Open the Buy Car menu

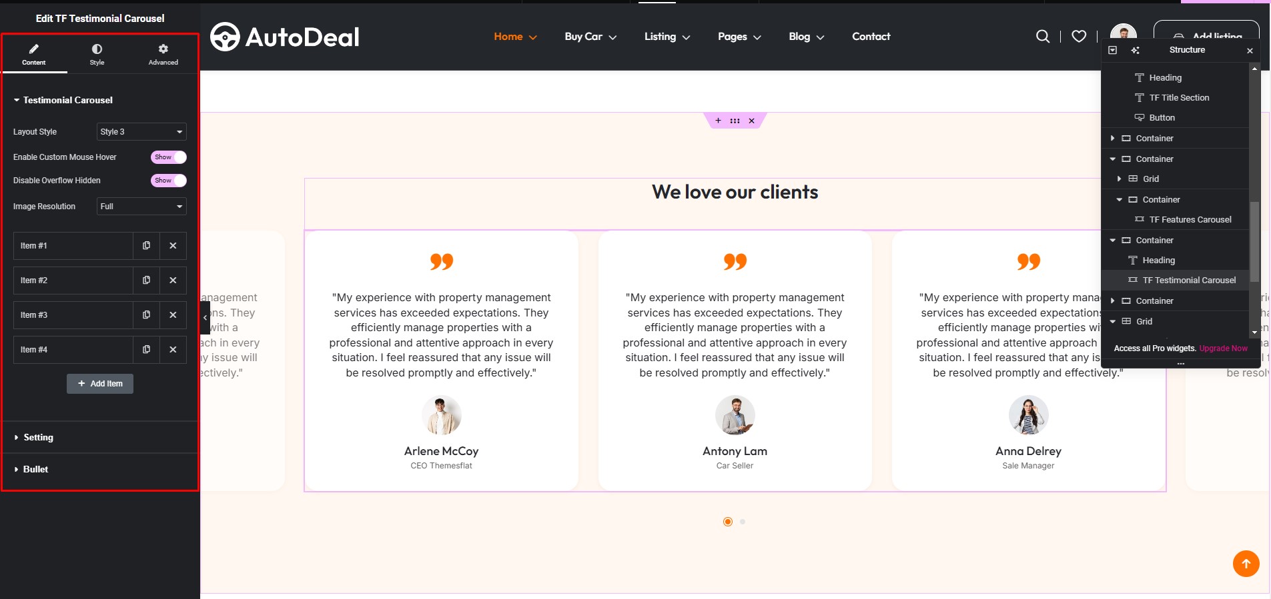[x=590, y=37]
